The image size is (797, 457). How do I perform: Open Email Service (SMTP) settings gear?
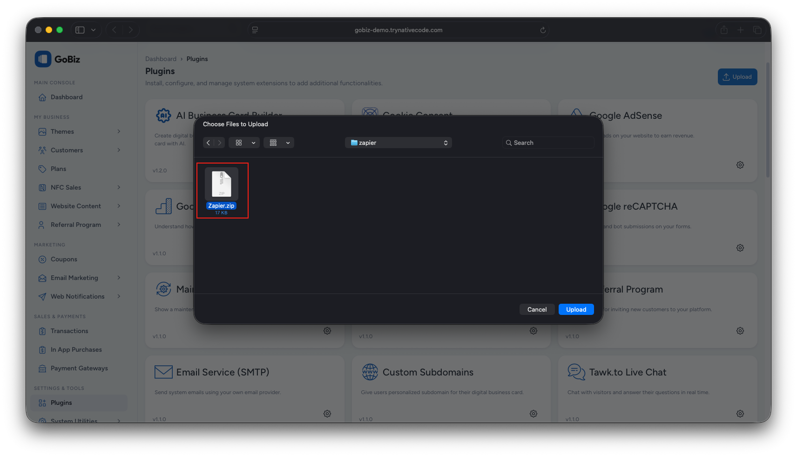(327, 414)
